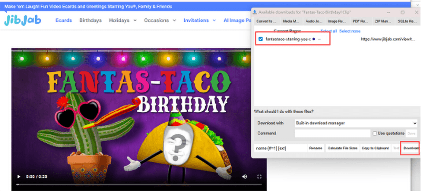
Task: Expand the Invitations menu
Action: pos(199,20)
